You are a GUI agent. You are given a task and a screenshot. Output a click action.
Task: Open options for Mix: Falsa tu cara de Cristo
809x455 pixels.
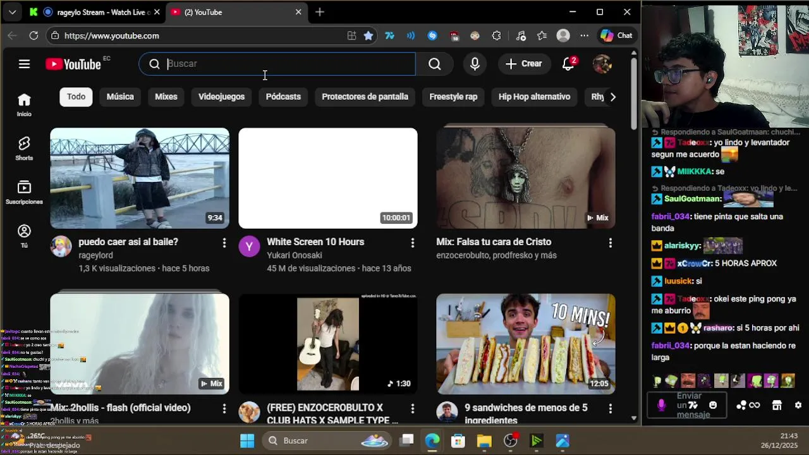610,243
